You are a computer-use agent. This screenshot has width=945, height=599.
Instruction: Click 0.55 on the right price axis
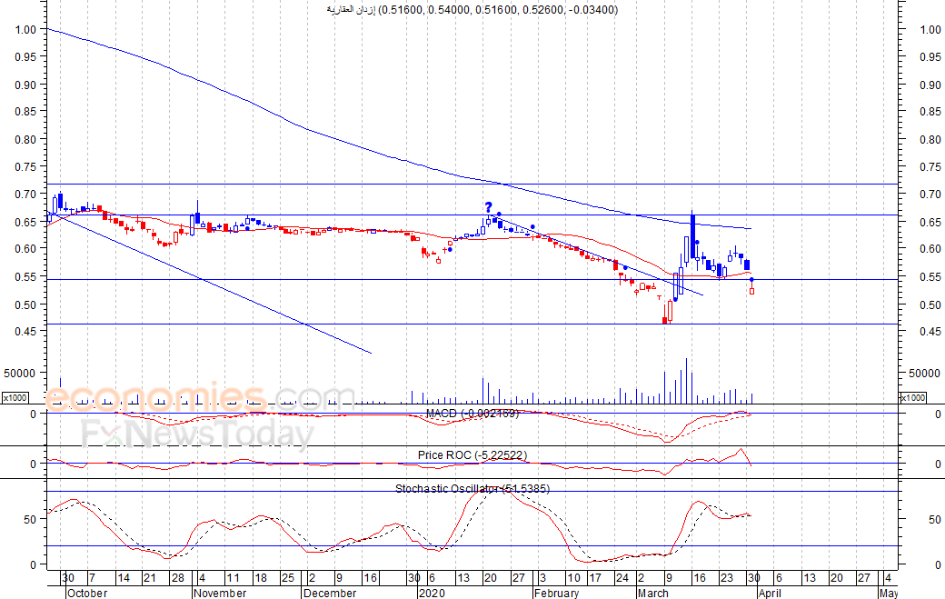(x=930, y=277)
